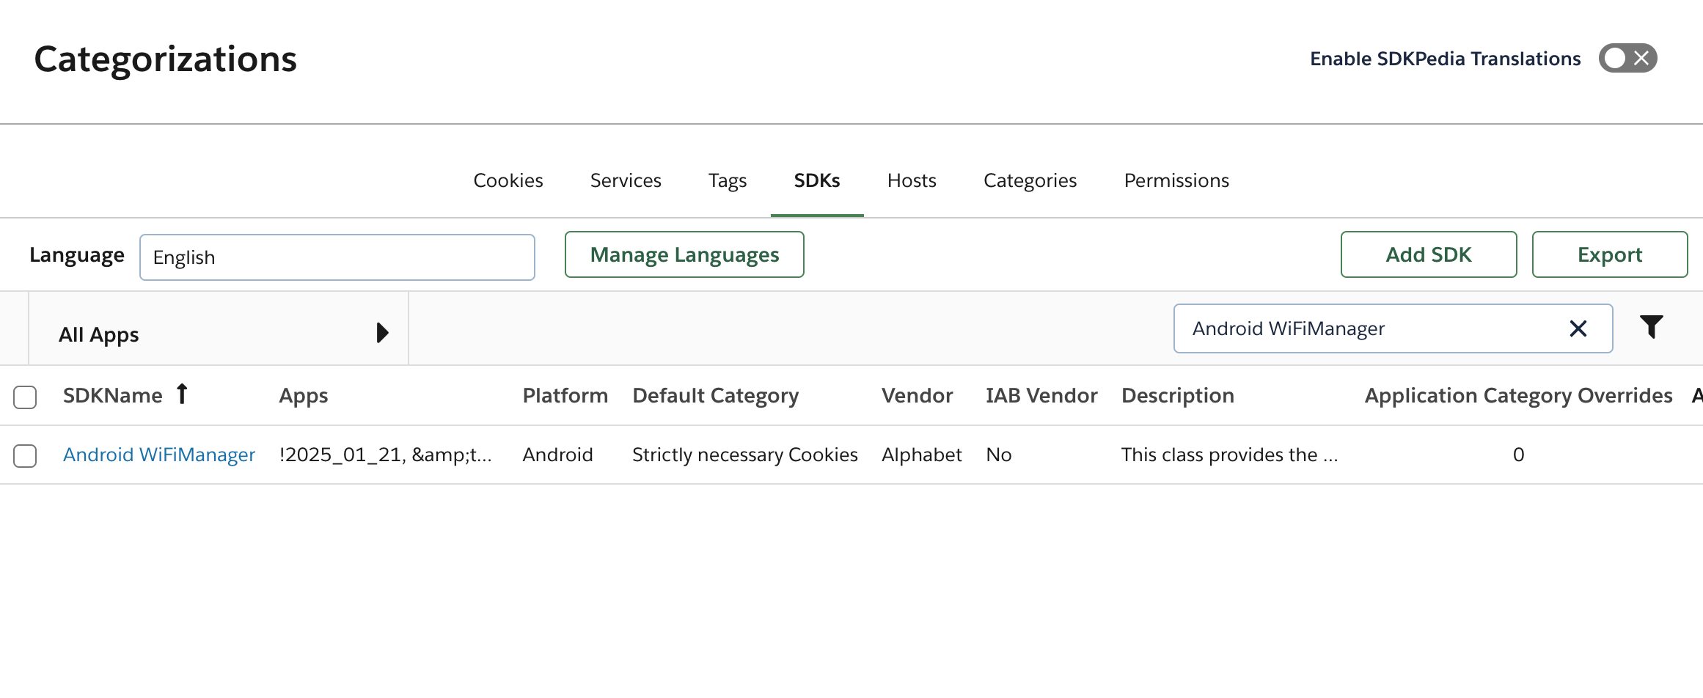Open the Tags tab
The image size is (1703, 698).
point(727,180)
